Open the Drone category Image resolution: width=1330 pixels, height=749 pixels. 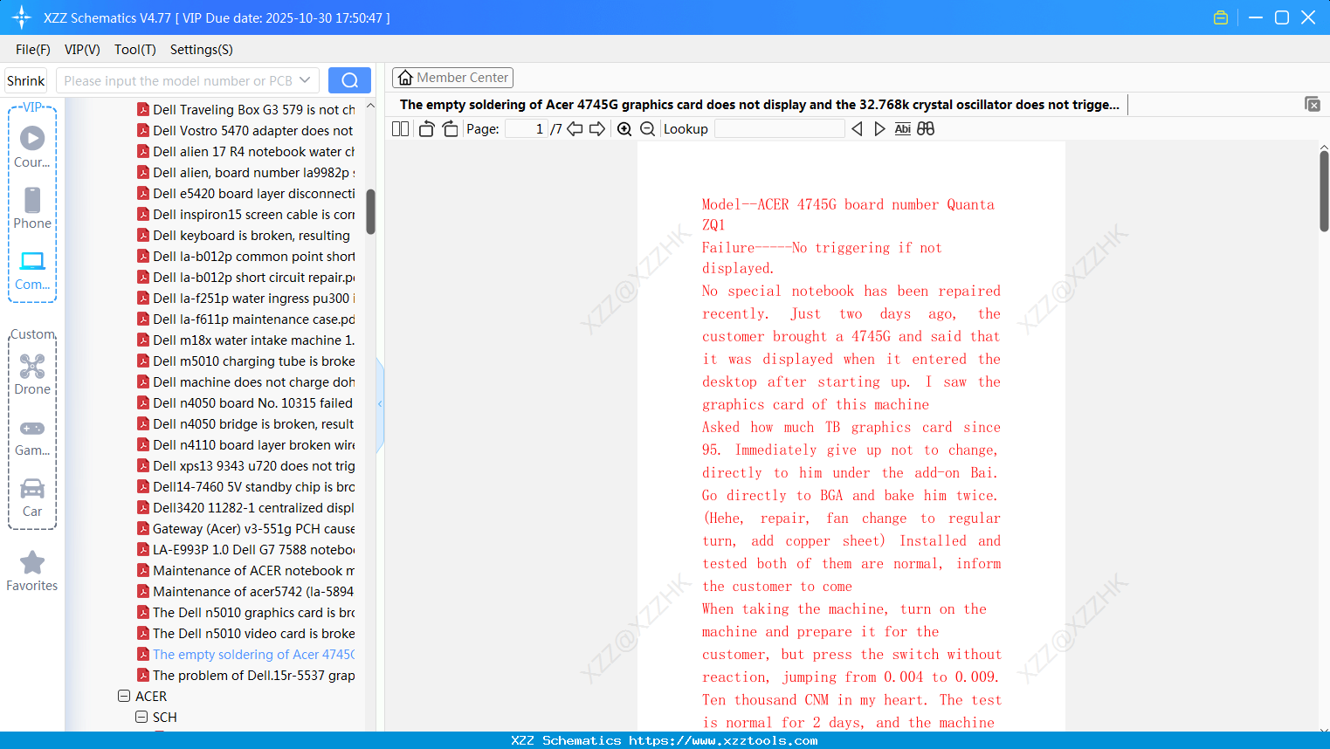click(32, 374)
